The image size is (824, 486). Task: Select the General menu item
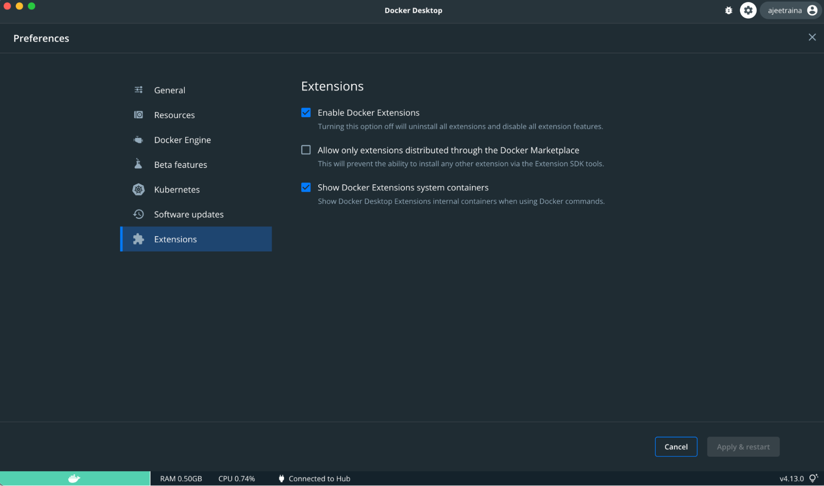169,90
